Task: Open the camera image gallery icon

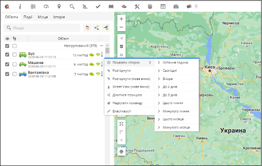Action: pyautogui.click(x=176, y=6)
